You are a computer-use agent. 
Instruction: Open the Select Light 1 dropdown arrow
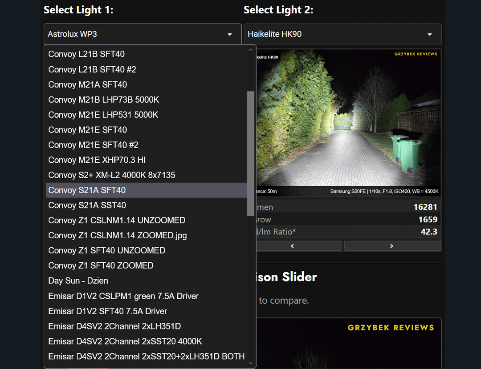coord(230,34)
